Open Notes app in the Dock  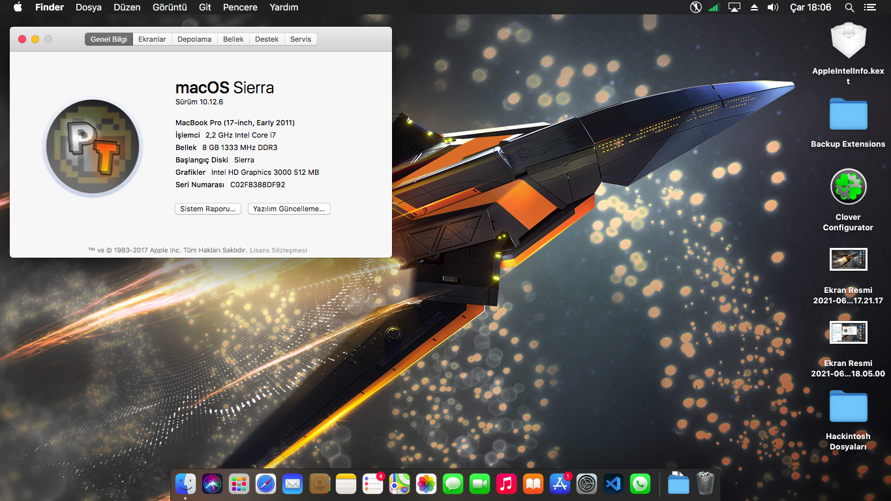click(x=346, y=483)
